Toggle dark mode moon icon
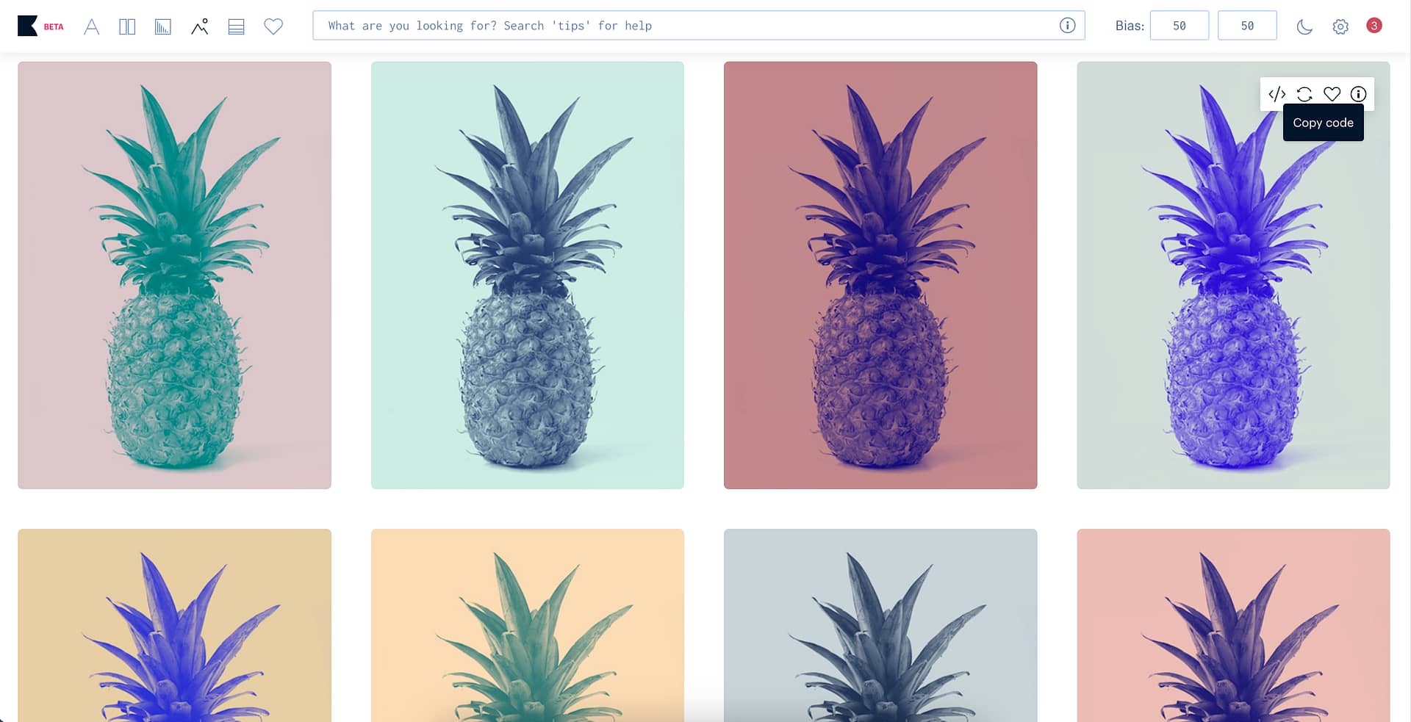This screenshot has width=1411, height=722. point(1304,26)
